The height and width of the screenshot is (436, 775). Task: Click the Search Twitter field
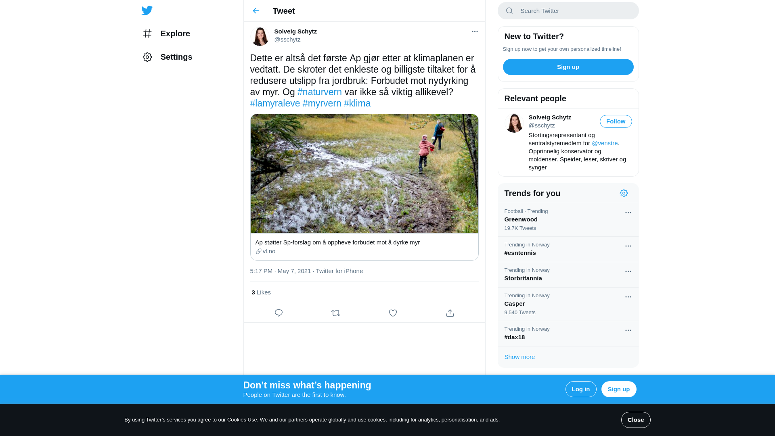(573, 11)
